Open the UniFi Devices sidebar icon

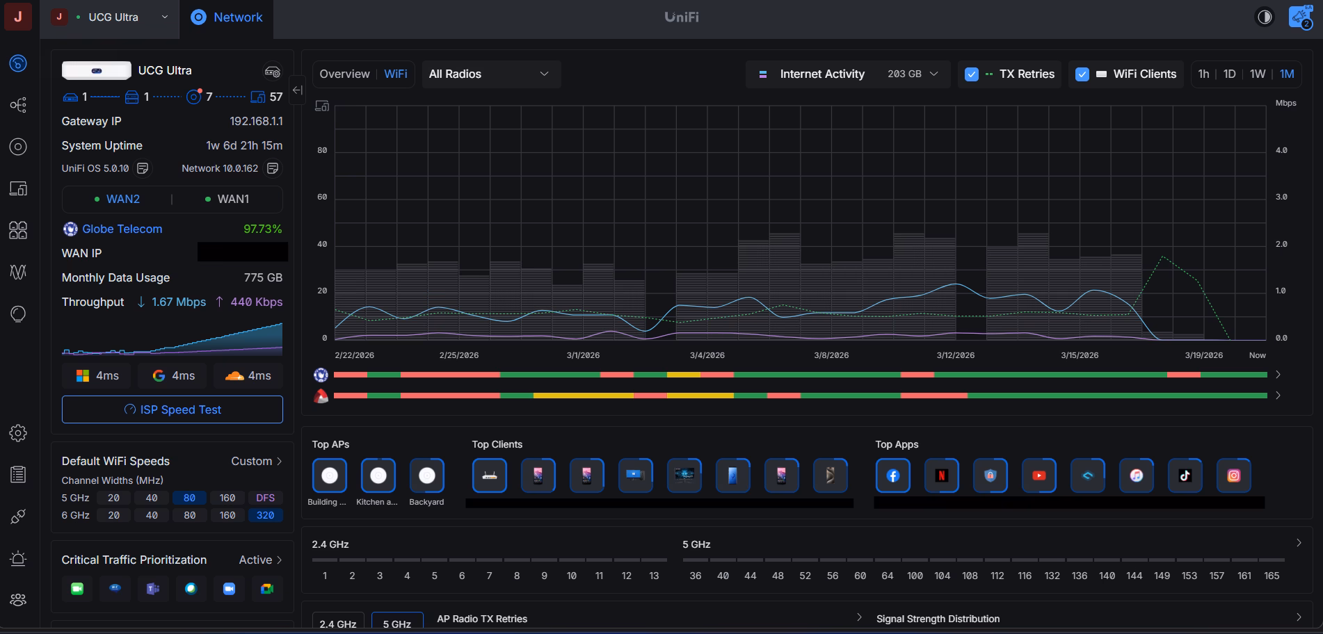(18, 147)
